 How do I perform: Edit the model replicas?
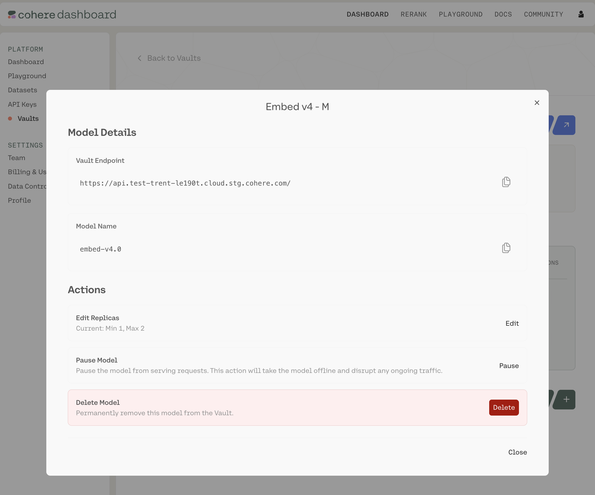tap(512, 323)
